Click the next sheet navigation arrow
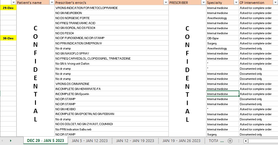The image size is (278, 145). point(11,141)
